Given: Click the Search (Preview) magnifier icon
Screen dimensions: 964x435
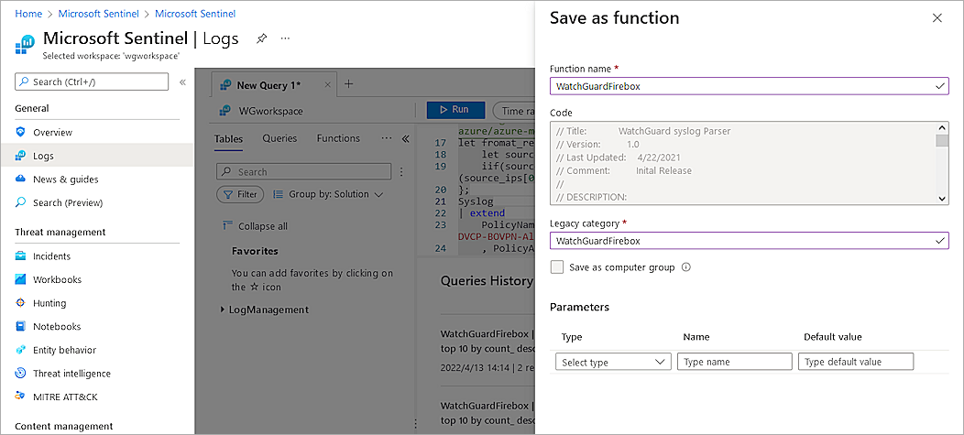Looking at the screenshot, I should [21, 202].
